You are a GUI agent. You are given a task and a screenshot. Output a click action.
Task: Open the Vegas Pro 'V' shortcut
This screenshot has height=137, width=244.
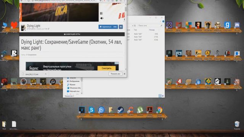coord(82,110)
